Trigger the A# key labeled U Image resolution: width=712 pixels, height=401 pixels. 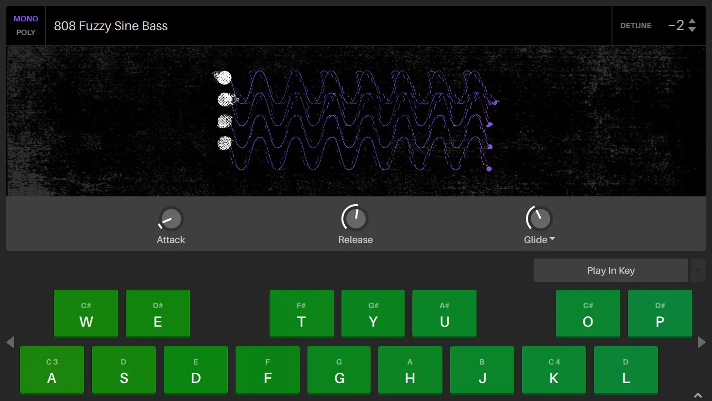(444, 314)
